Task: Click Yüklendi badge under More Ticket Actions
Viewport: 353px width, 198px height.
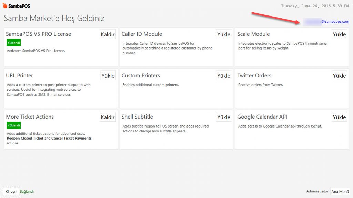Action: (14, 125)
